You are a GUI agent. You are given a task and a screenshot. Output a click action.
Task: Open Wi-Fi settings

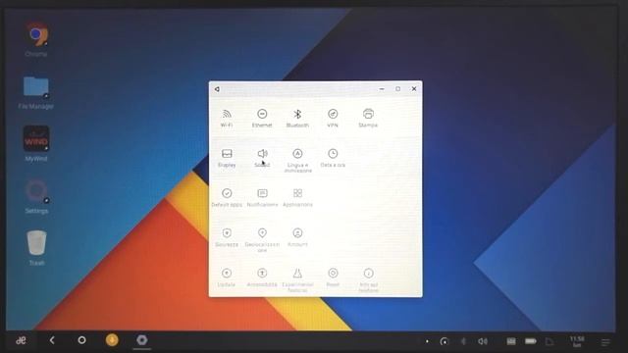pos(227,118)
